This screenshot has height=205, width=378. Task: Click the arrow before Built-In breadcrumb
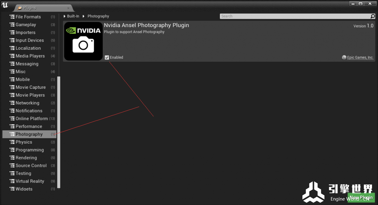(x=65, y=16)
